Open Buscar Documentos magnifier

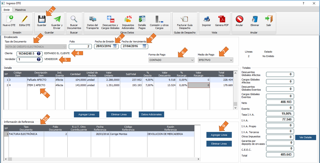click(74, 19)
